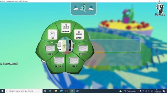Select the стрелки arrow keys tile
Viewport: 167px width, 93px height.
pyautogui.click(x=66, y=28)
